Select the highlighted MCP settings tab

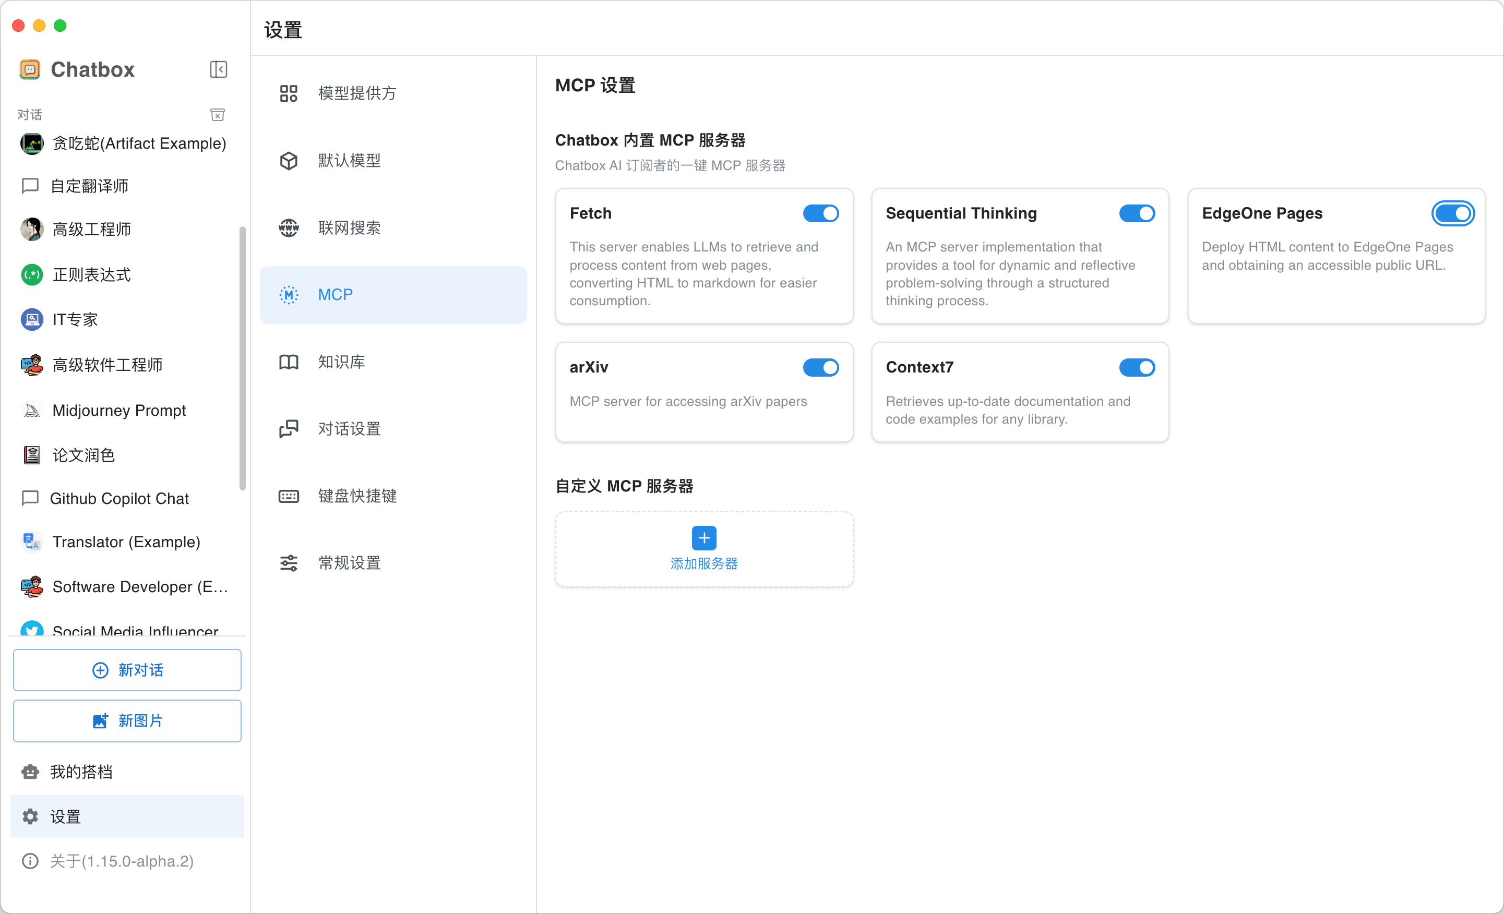[x=393, y=295]
